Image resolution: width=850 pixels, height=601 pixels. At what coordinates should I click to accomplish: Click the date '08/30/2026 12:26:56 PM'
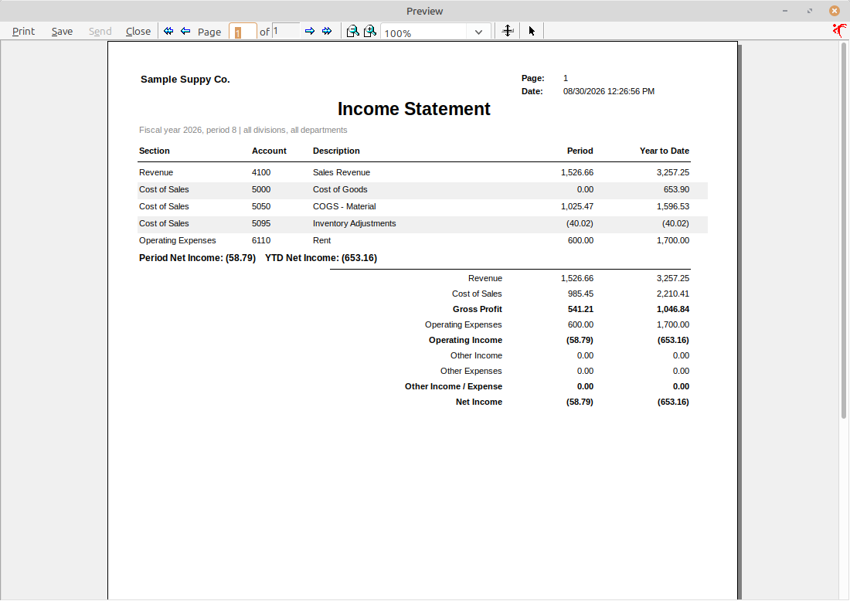pos(608,92)
